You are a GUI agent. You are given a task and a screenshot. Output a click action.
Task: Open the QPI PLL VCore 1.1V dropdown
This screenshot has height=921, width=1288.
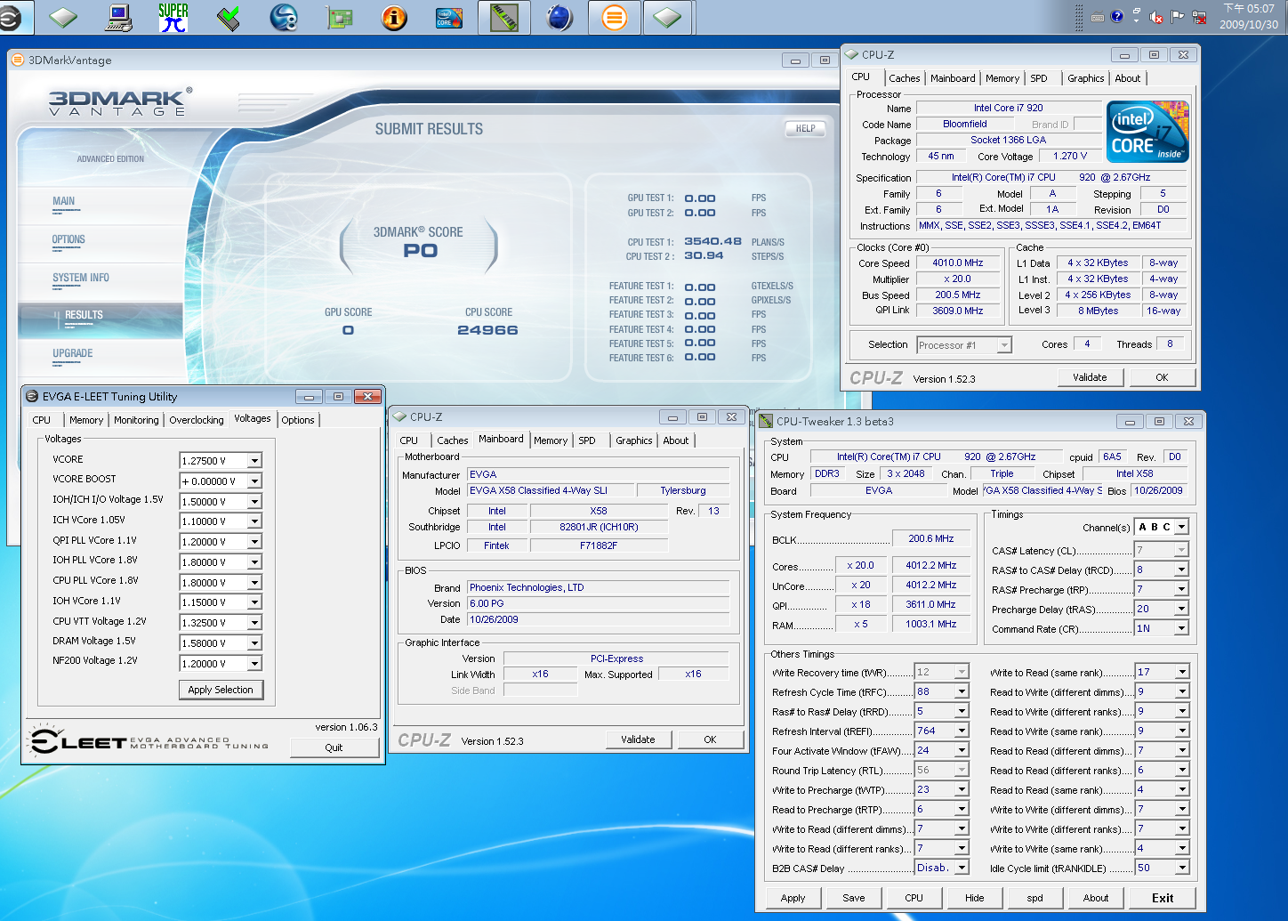tap(254, 542)
